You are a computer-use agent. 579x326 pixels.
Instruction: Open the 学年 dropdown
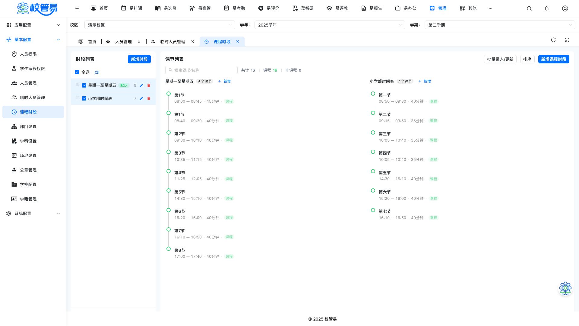(x=330, y=25)
